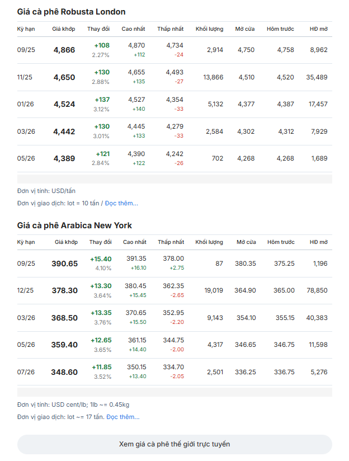This screenshot has width=349, height=461.
Task: Click Arabica 07/26 price 348.60
Action: tap(64, 372)
